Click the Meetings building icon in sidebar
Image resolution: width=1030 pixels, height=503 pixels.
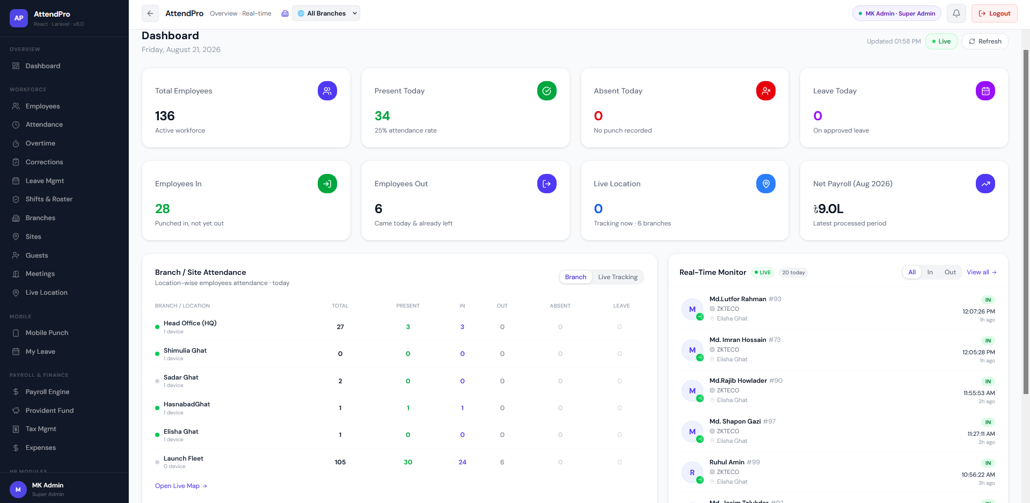click(x=16, y=274)
